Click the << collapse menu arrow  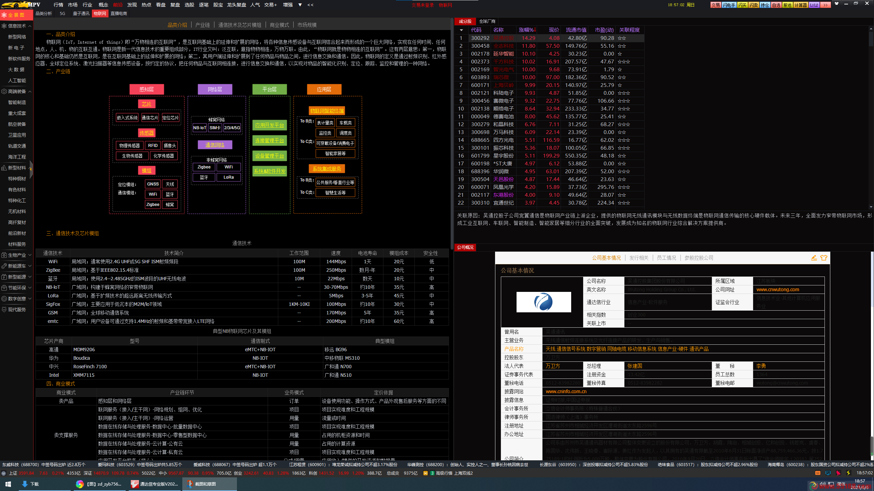(x=310, y=5)
